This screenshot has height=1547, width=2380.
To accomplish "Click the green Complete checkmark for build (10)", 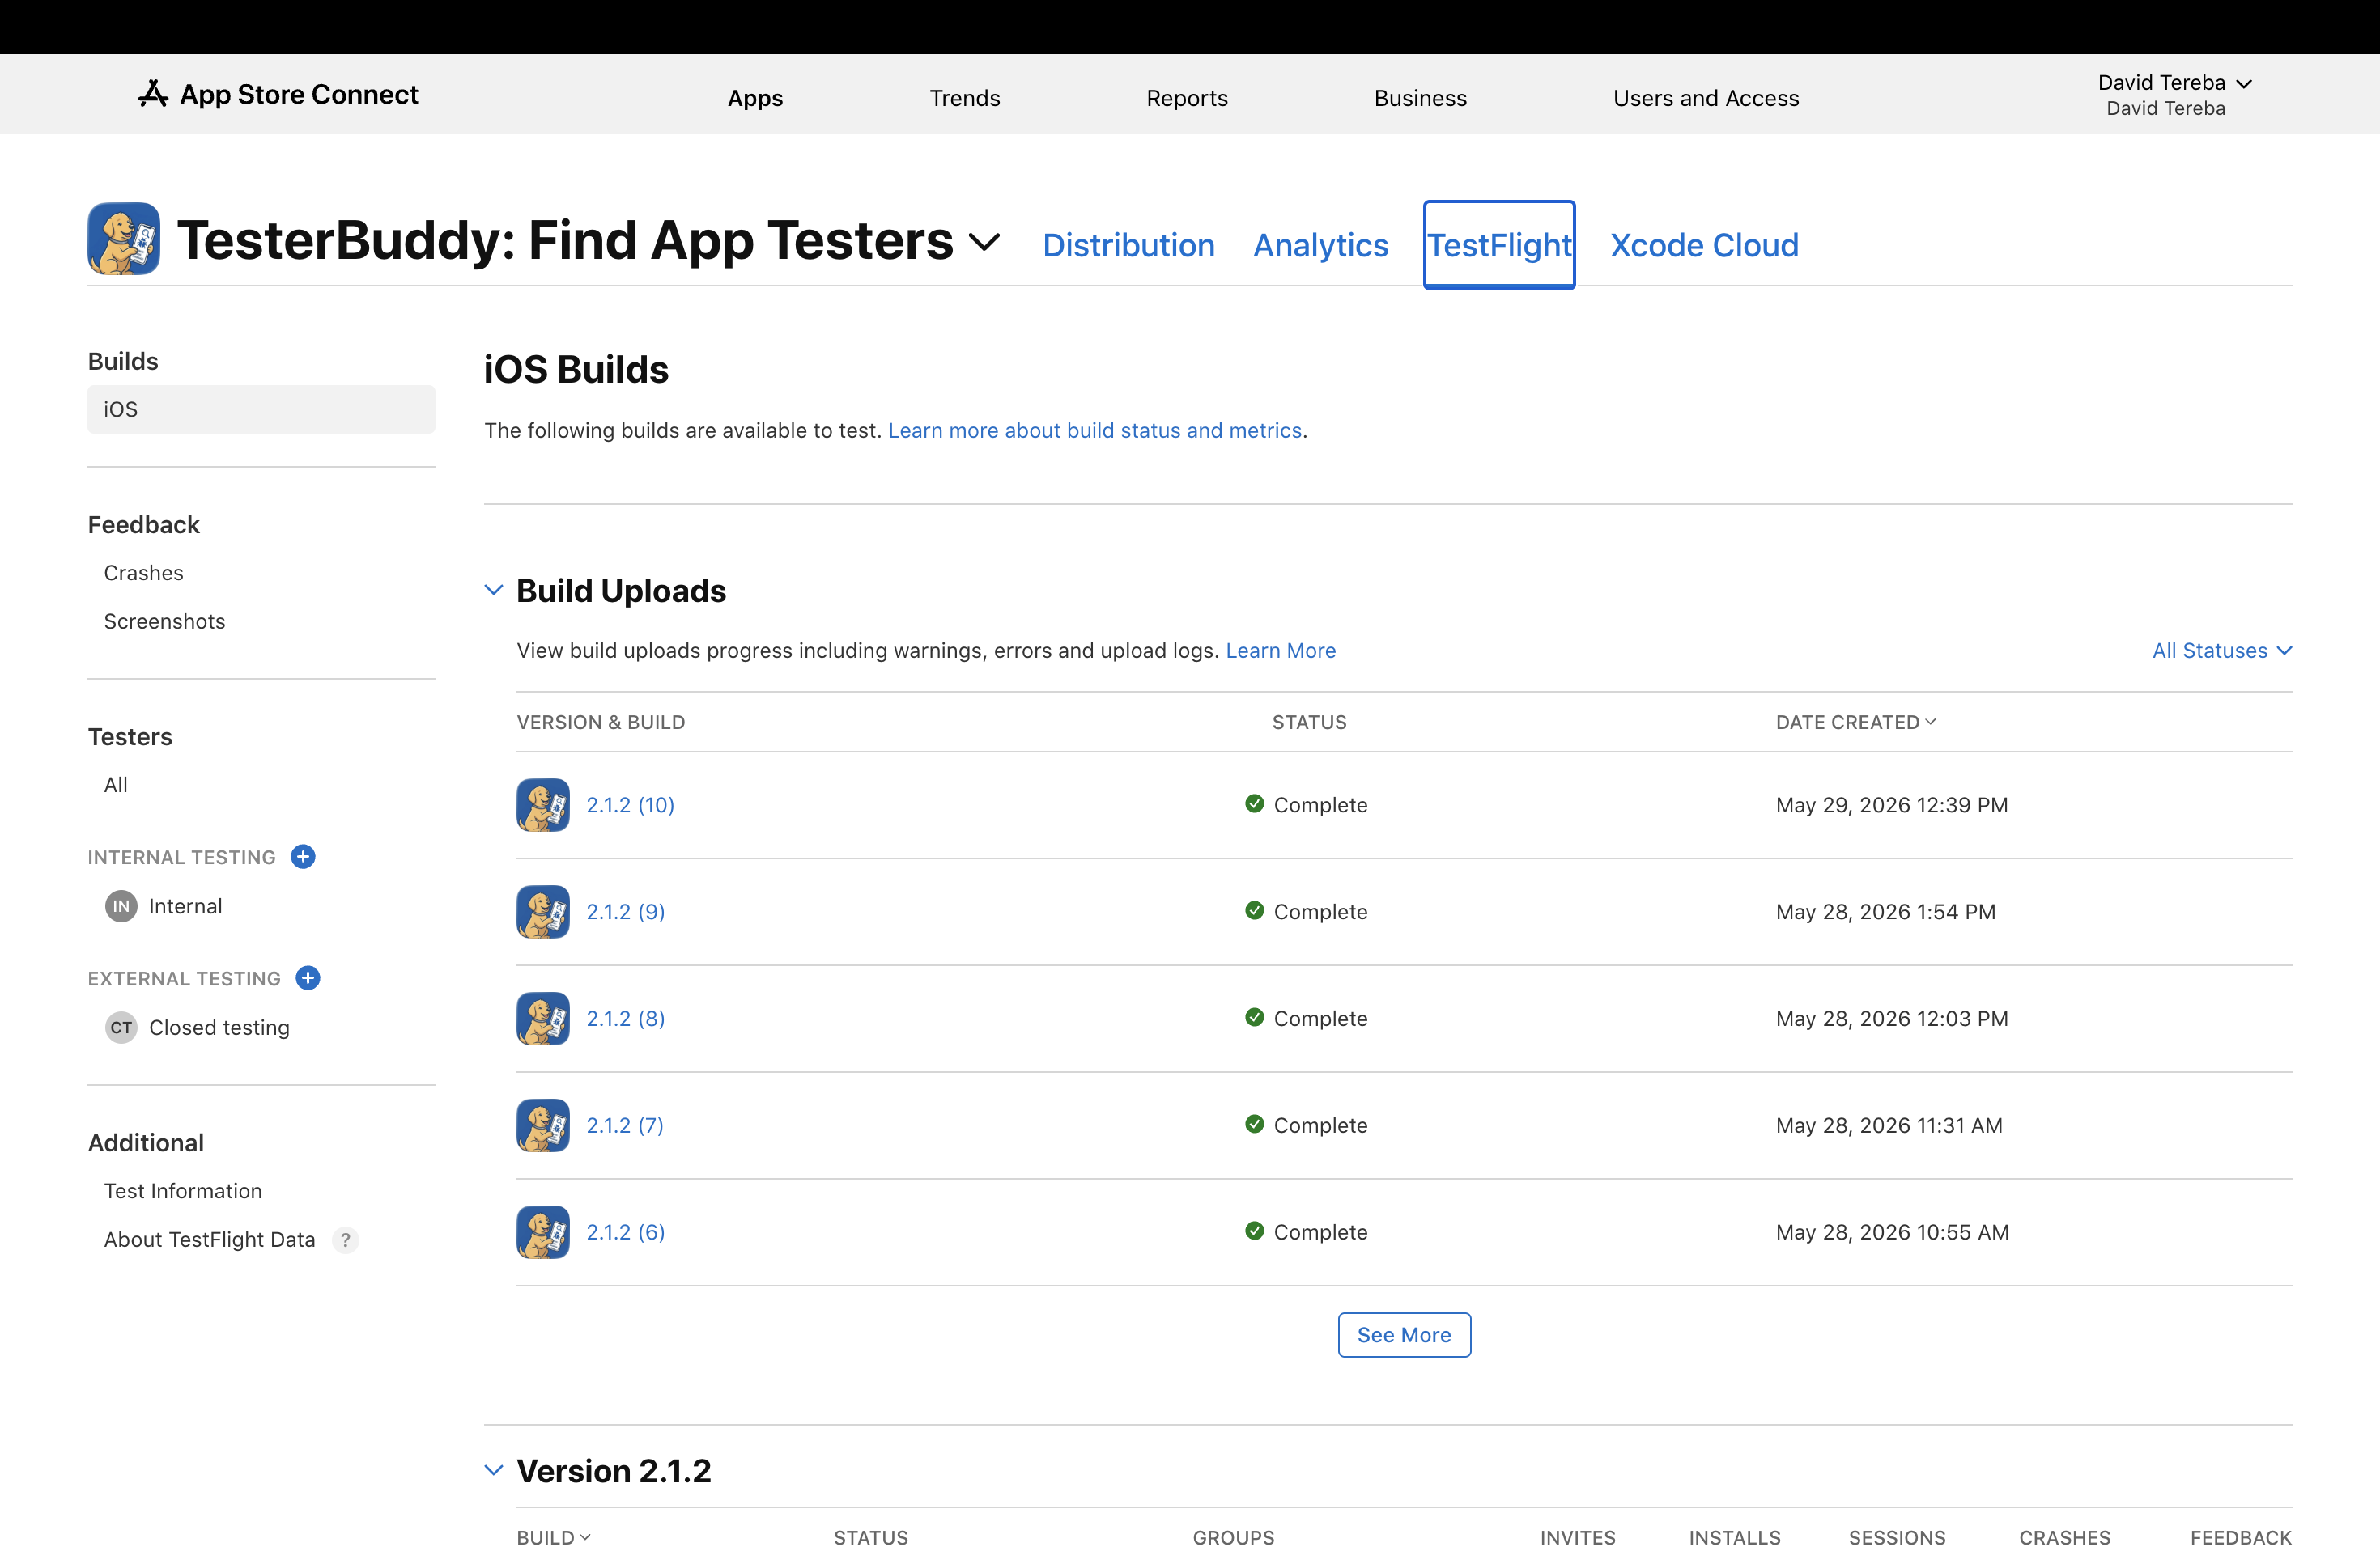I will click(1254, 803).
